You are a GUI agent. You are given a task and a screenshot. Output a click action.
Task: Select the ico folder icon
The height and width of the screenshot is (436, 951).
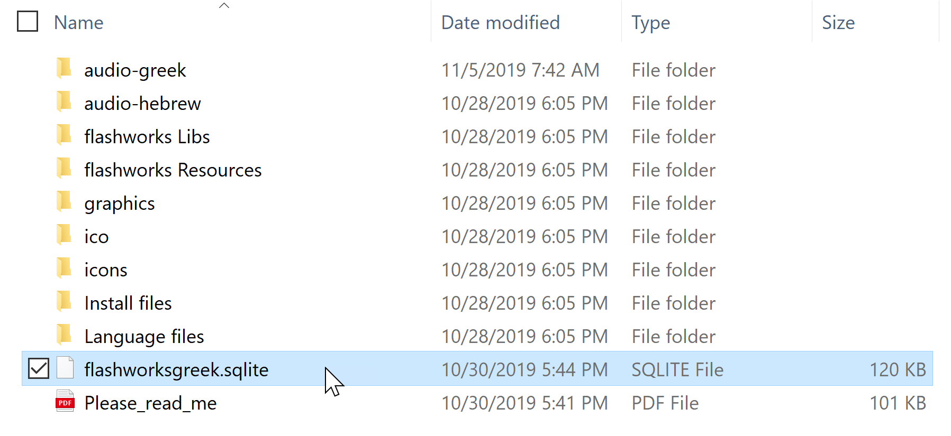click(x=64, y=235)
